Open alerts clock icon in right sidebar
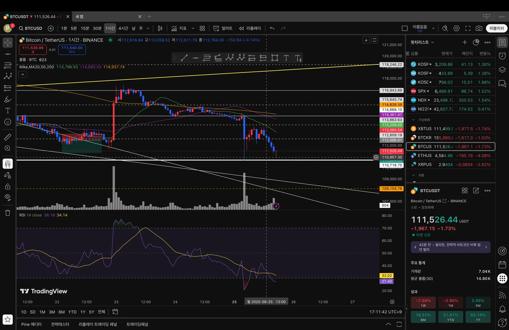This screenshot has width=509, height=330. (502, 56)
